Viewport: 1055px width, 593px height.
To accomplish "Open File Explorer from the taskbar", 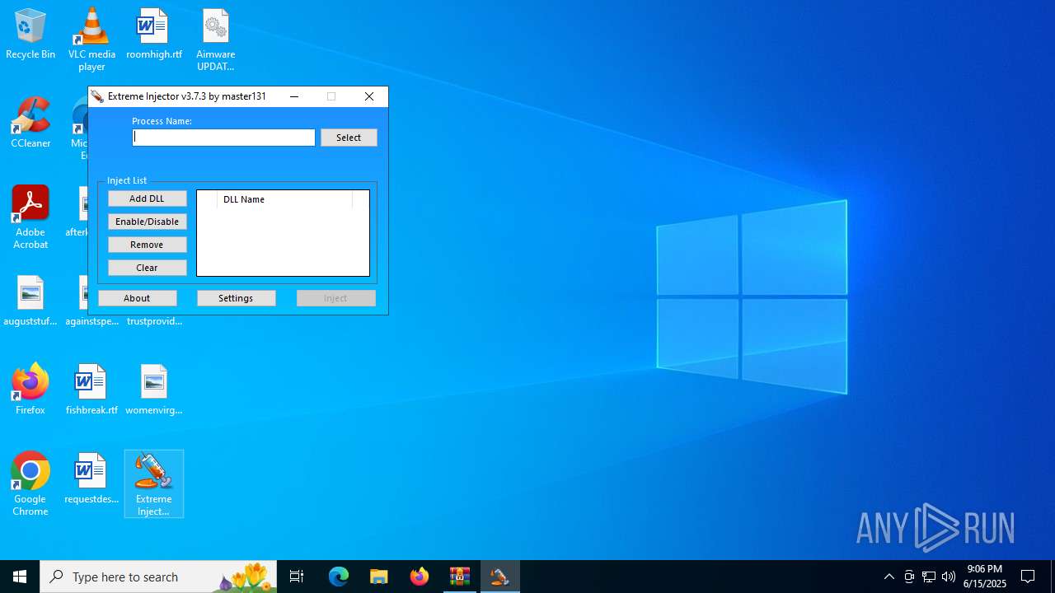I will [379, 577].
